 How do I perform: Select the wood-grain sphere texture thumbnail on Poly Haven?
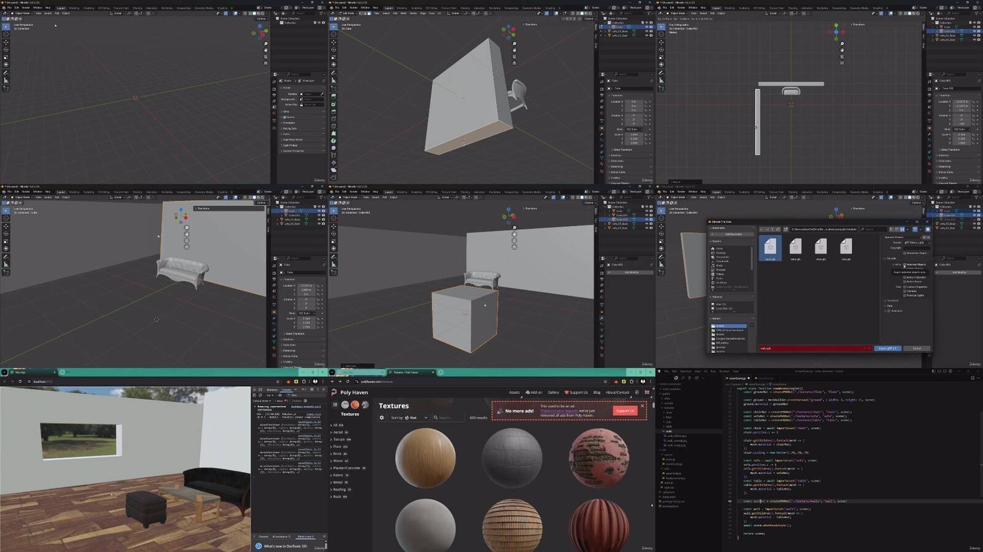[425, 458]
